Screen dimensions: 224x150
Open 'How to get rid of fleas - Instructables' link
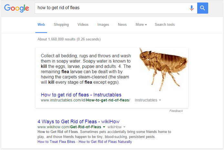pyautogui.click(x=81, y=95)
